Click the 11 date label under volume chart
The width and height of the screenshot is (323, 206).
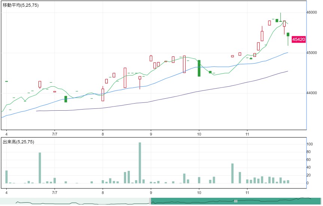pos(247,193)
